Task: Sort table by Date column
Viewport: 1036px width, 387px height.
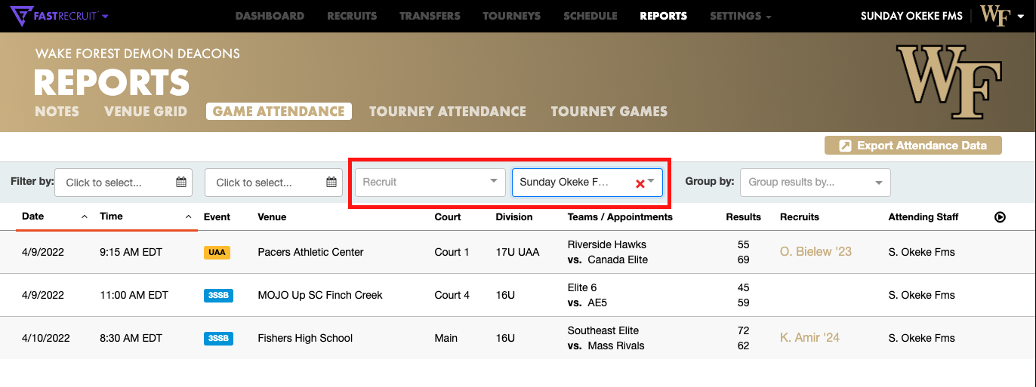Action: tap(33, 217)
